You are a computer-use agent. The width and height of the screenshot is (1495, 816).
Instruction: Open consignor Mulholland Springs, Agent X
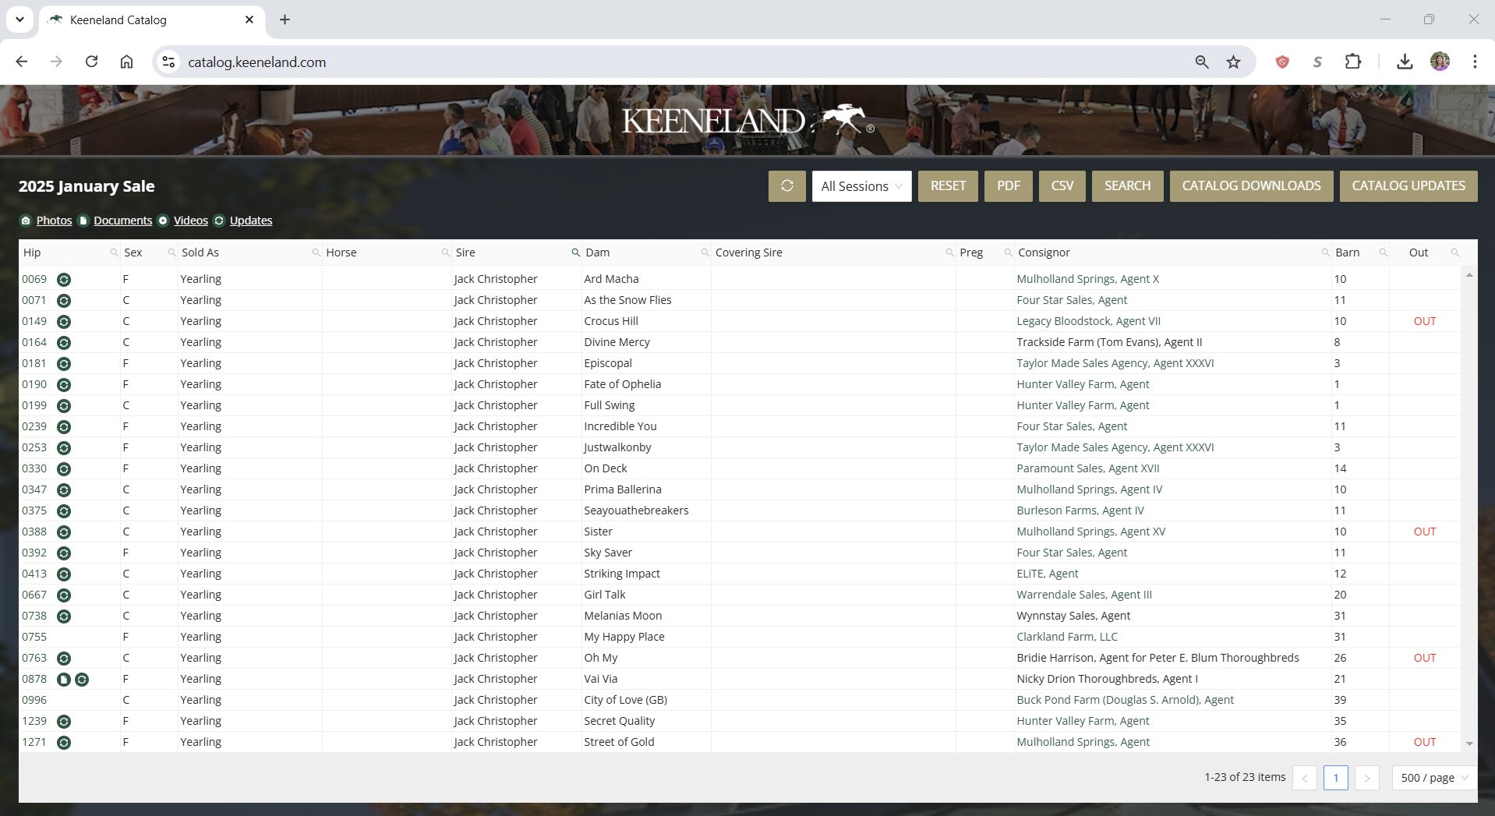(1087, 279)
